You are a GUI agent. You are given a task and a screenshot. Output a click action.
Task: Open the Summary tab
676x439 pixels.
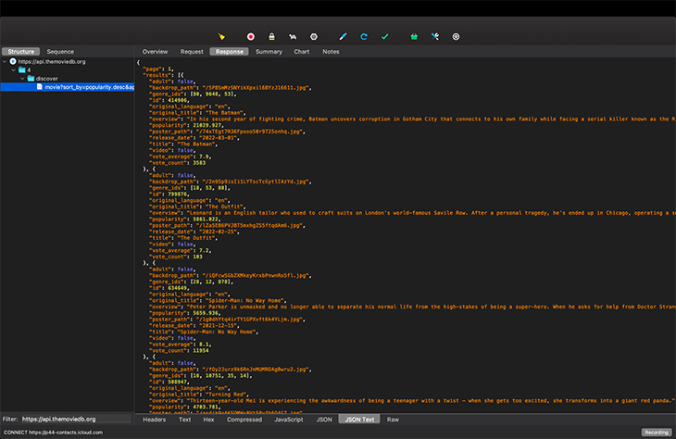(269, 51)
